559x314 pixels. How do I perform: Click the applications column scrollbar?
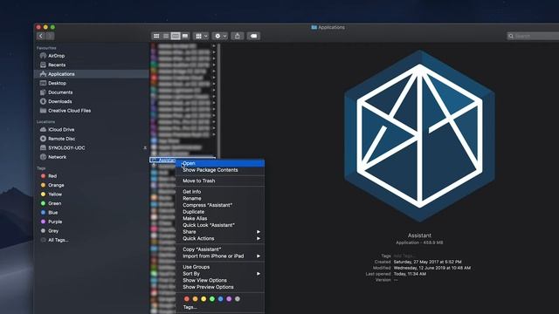click(218, 101)
